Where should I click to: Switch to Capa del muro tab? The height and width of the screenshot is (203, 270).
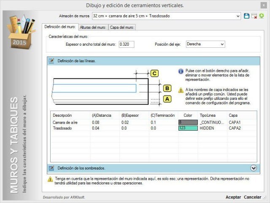(x=122, y=27)
